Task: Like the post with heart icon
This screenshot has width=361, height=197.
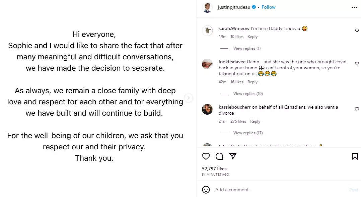Action: [206, 156]
